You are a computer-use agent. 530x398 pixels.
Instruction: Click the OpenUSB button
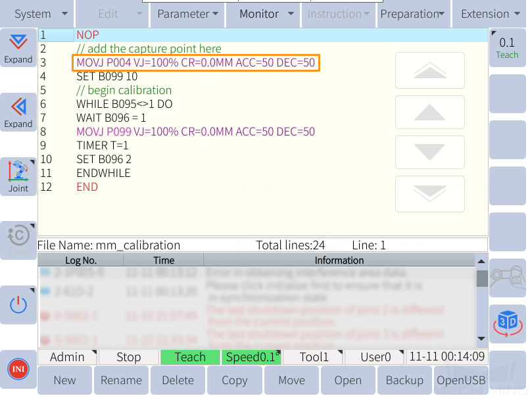click(x=461, y=380)
